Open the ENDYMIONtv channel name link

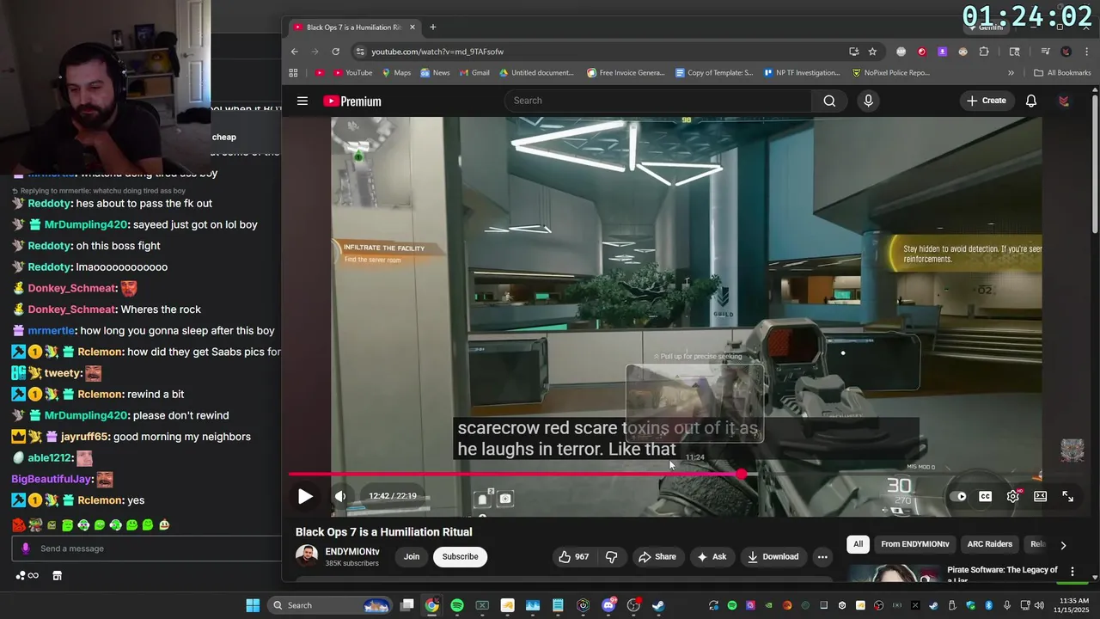(352, 551)
